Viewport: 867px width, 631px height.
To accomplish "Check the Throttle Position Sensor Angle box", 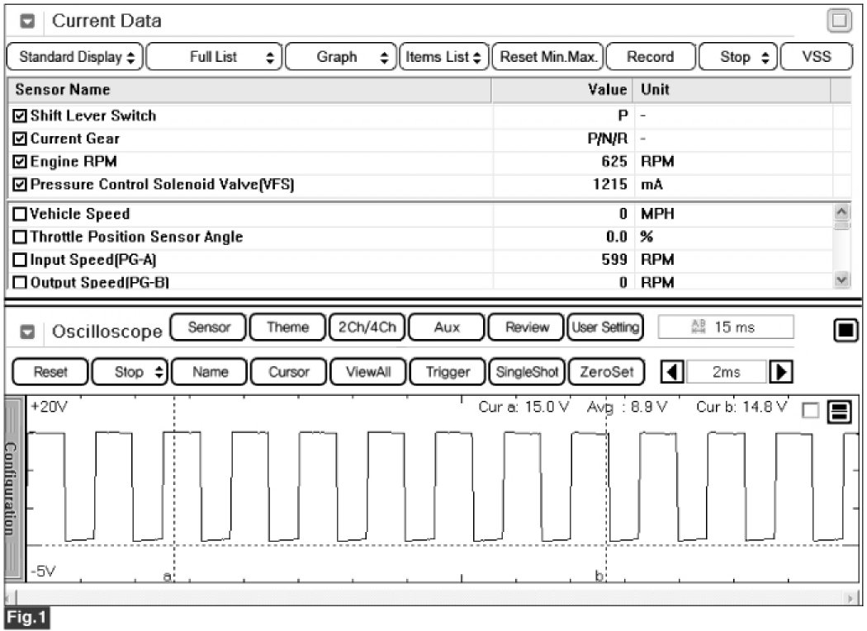I will (x=21, y=238).
